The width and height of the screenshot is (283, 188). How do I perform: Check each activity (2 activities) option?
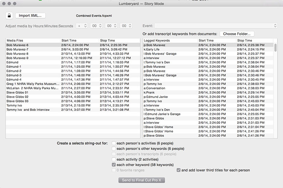[114, 159]
